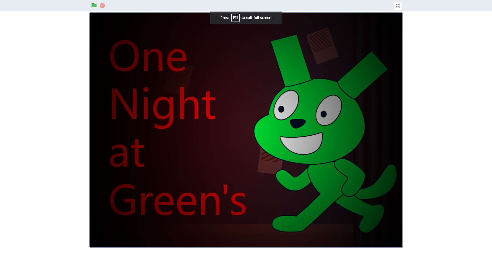Click the rabbit's grinning white mouth
This screenshot has width=492, height=277.
coord(302,144)
